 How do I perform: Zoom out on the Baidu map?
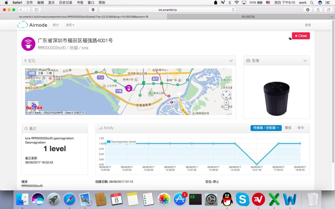tap(226, 108)
